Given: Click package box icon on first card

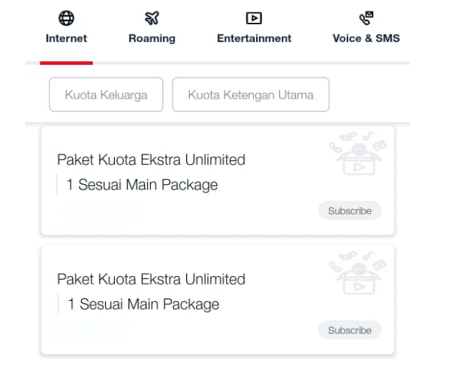Looking at the screenshot, I should 358,154.
